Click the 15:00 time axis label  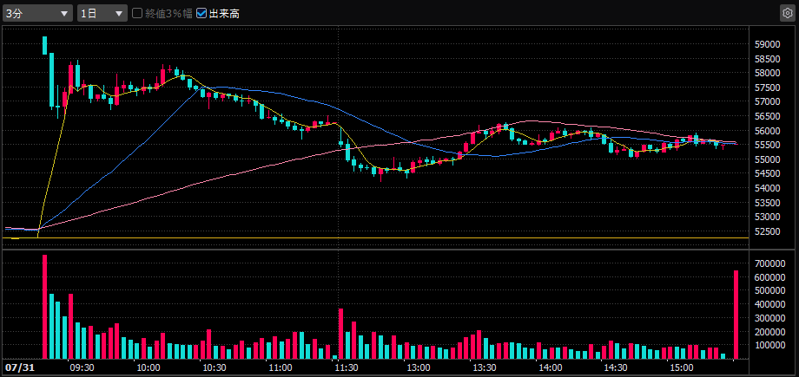(683, 367)
